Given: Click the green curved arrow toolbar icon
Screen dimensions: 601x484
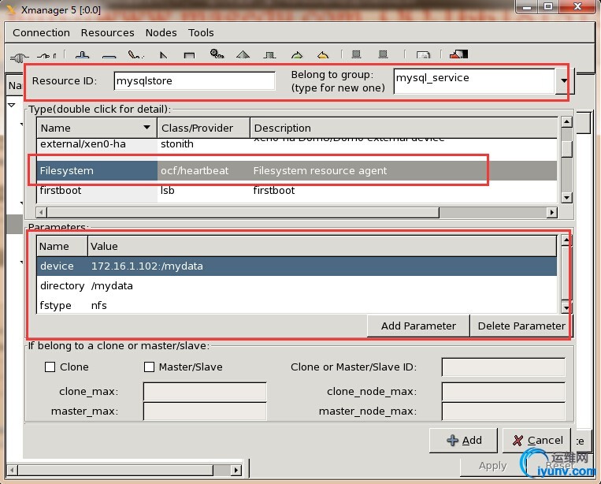Looking at the screenshot, I should coord(297,55).
